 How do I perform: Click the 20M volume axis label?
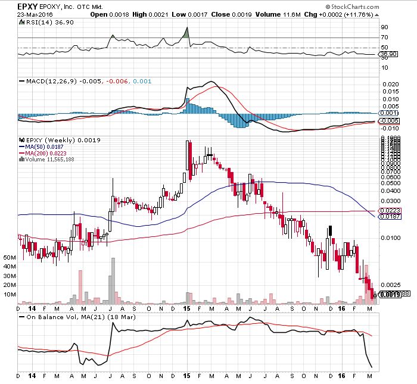[x=10, y=285]
